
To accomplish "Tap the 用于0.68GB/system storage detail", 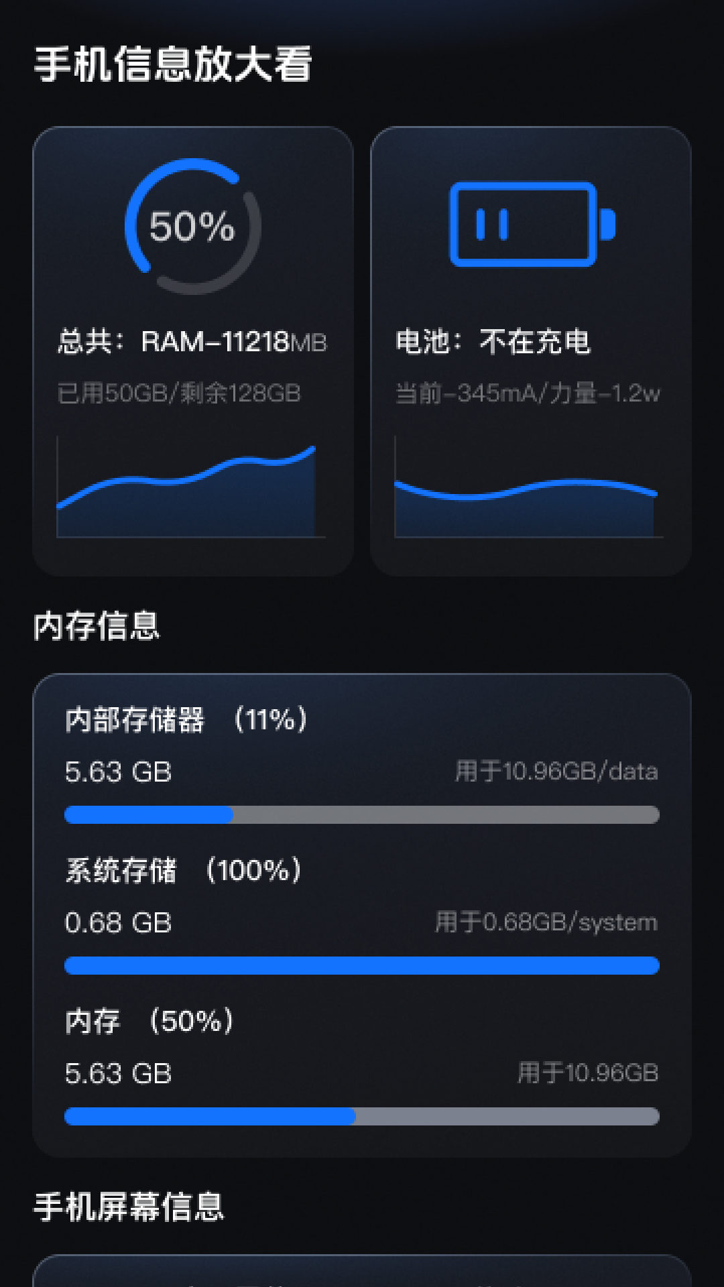I will pos(546,922).
